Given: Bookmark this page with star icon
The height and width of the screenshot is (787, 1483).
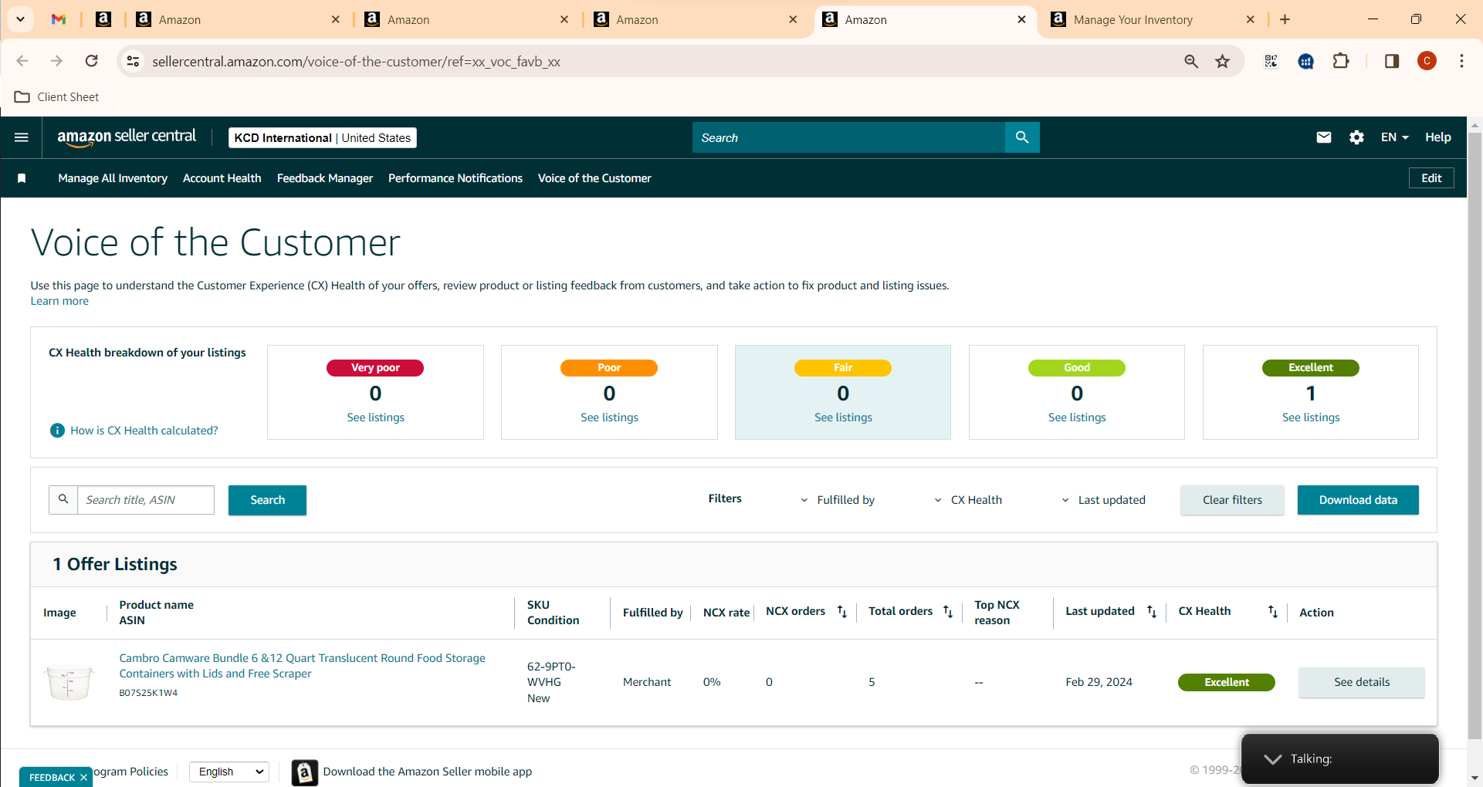Looking at the screenshot, I should 1222,61.
